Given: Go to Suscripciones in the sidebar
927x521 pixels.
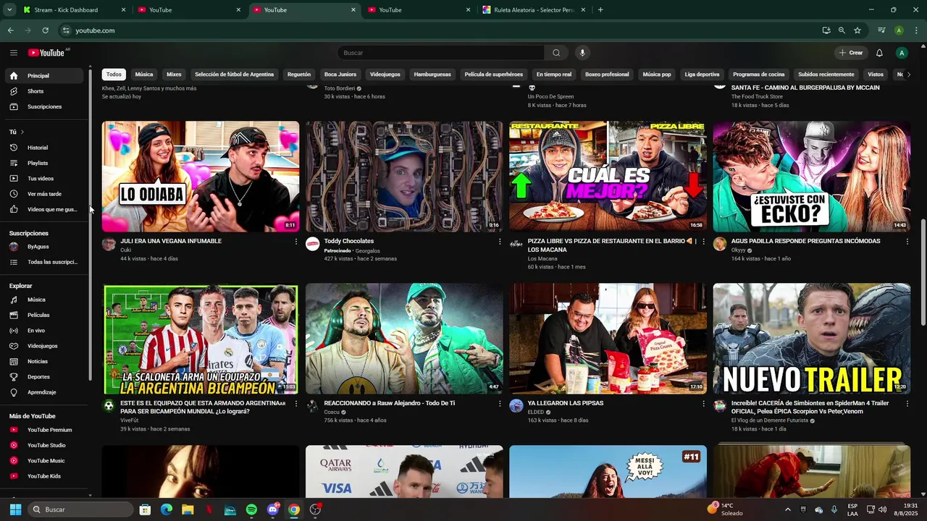Looking at the screenshot, I should [45, 106].
